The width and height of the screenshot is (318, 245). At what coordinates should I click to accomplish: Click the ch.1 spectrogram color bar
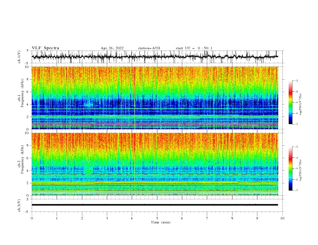coord(290,102)
